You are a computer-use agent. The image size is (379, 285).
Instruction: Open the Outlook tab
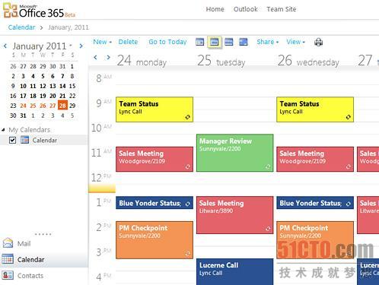pos(245,9)
